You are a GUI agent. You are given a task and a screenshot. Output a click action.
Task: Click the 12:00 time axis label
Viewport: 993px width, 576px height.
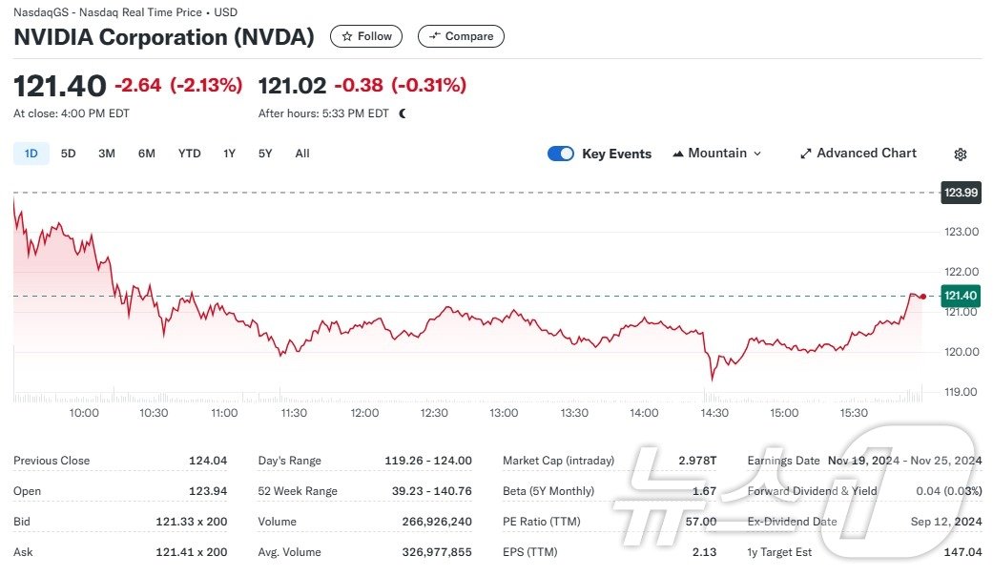point(364,413)
